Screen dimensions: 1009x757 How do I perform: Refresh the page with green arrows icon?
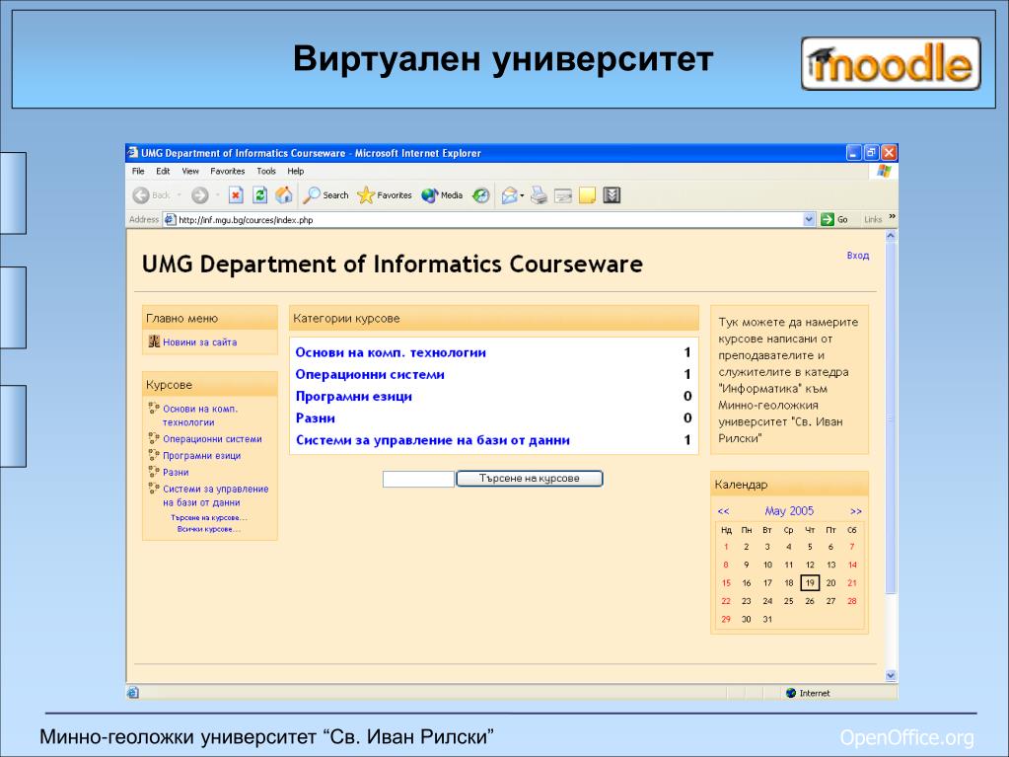pyautogui.click(x=260, y=195)
